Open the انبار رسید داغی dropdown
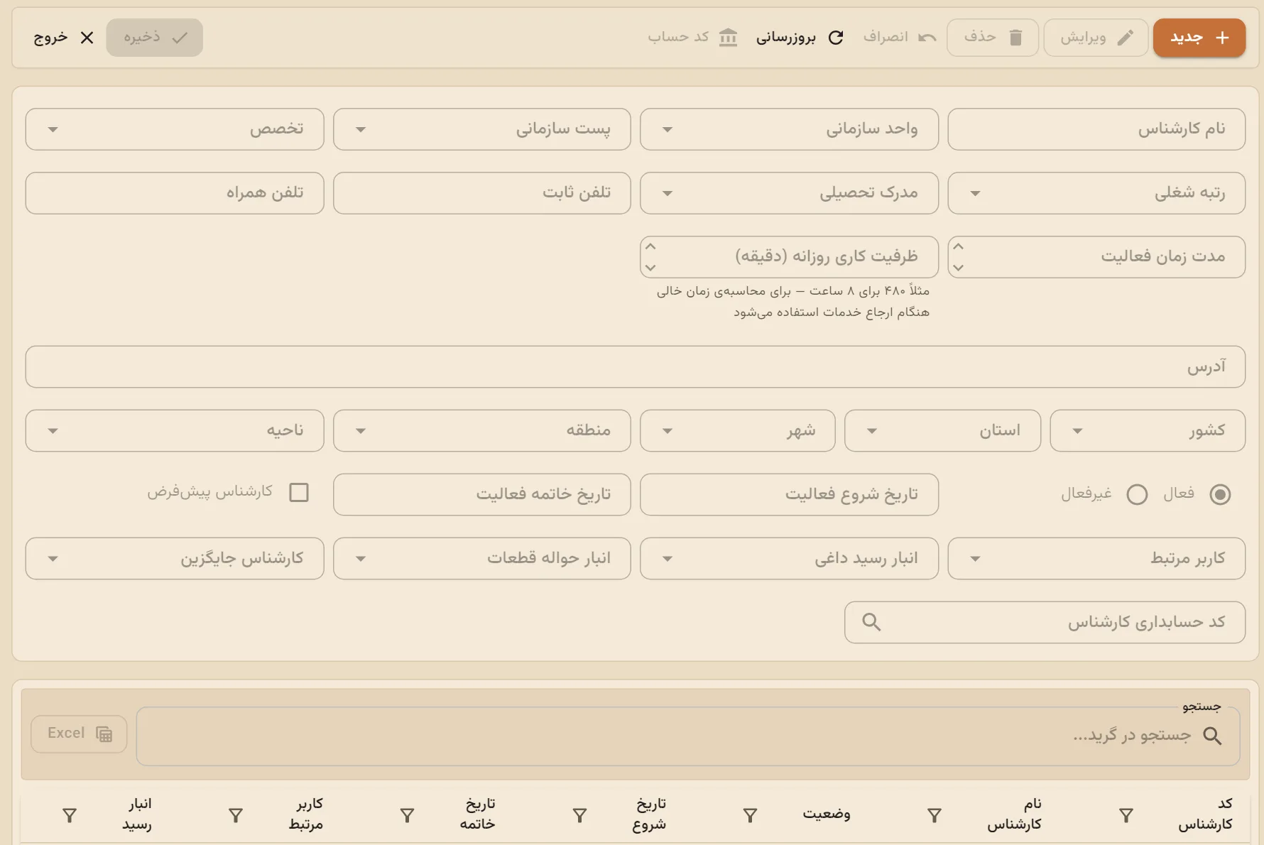 [789, 559]
